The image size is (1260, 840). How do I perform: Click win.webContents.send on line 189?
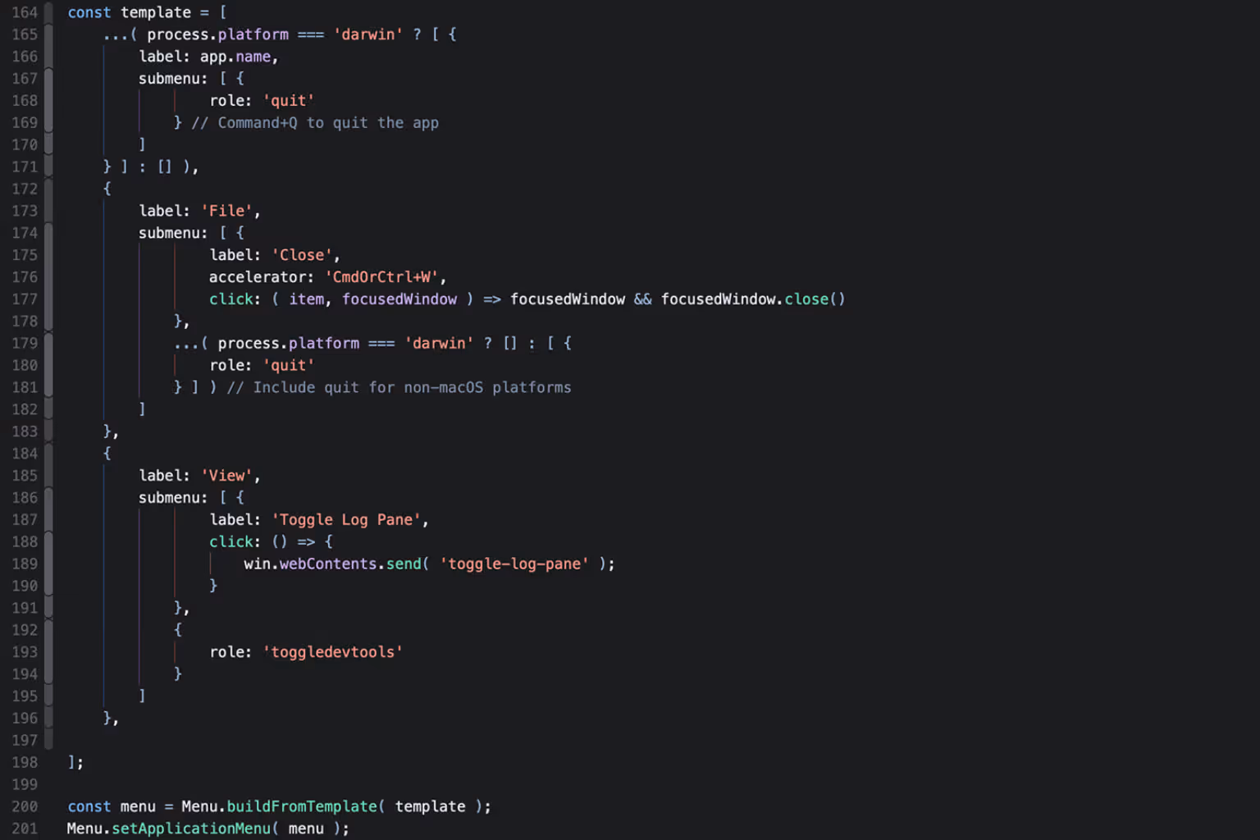(332, 564)
